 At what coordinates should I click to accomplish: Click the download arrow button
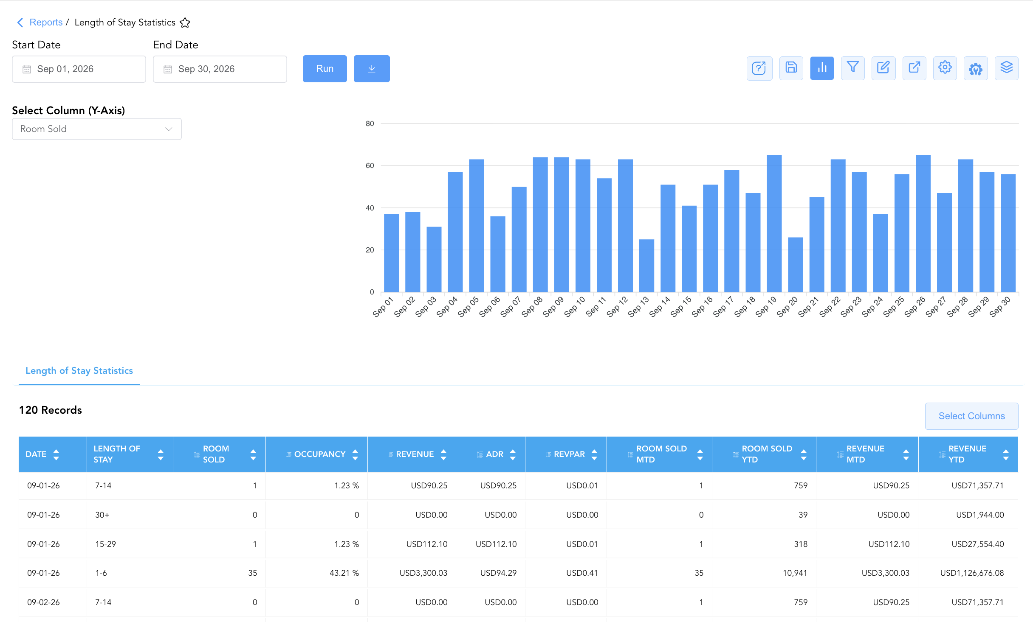[372, 69]
